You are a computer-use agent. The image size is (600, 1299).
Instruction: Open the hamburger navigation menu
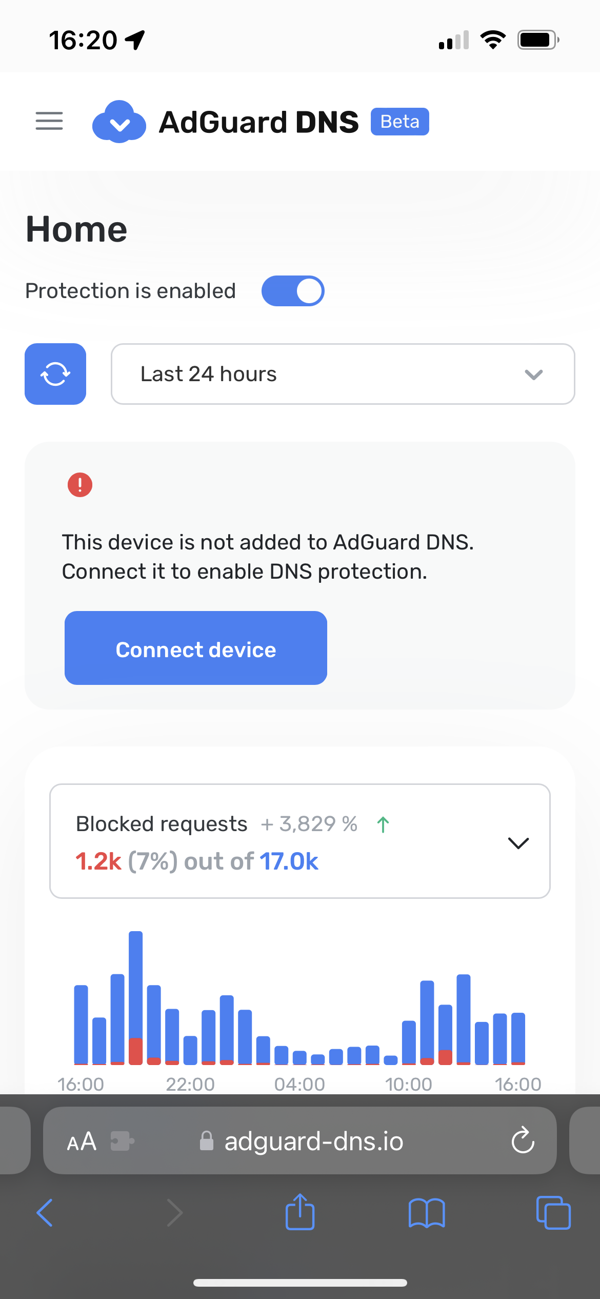49,121
